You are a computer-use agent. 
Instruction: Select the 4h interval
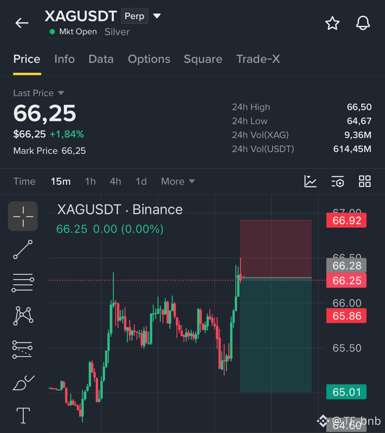(x=115, y=182)
